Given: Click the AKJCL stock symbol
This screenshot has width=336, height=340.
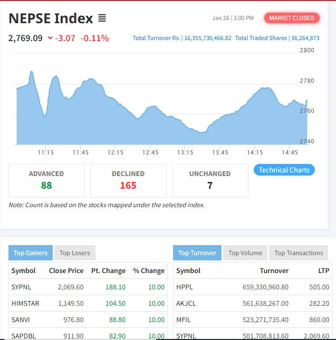Looking at the screenshot, I should coord(186,303).
